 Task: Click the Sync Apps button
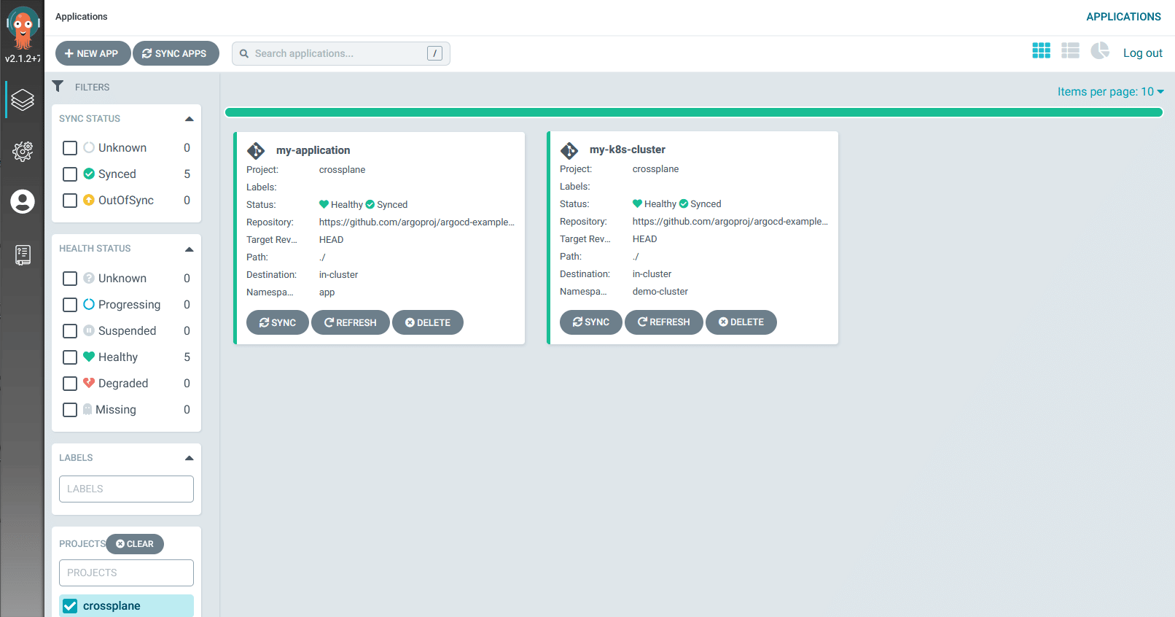coord(176,53)
